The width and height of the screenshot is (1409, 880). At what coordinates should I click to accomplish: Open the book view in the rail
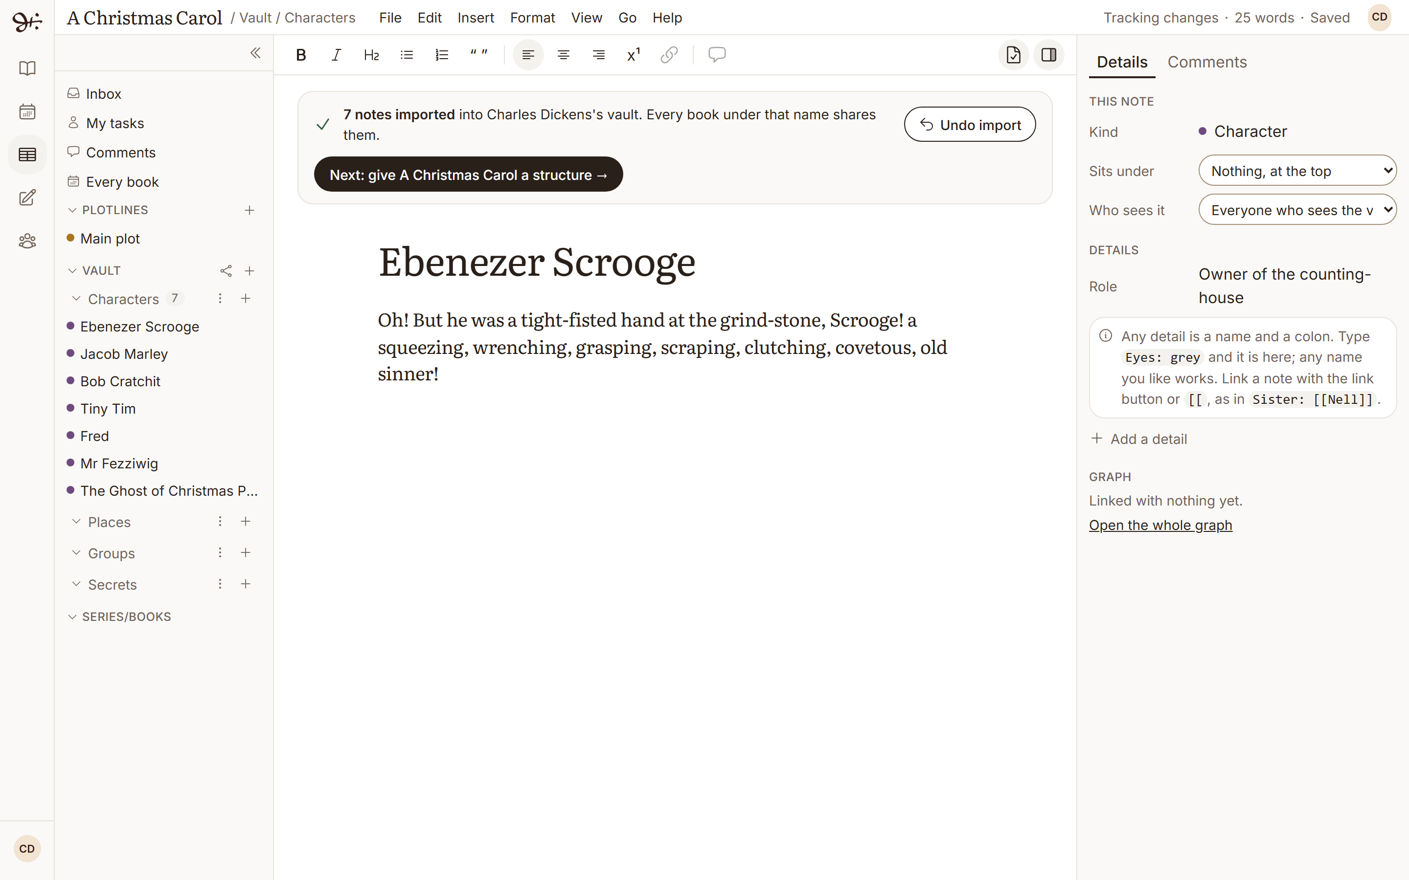[x=27, y=68]
